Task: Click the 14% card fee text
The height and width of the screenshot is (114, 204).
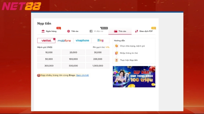Action: tap(107, 47)
